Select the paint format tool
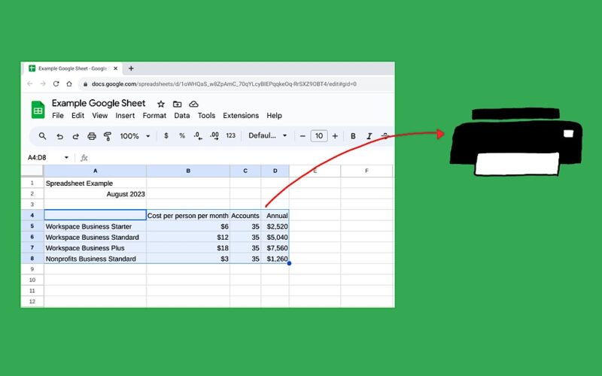The height and width of the screenshot is (376, 602). 108,136
